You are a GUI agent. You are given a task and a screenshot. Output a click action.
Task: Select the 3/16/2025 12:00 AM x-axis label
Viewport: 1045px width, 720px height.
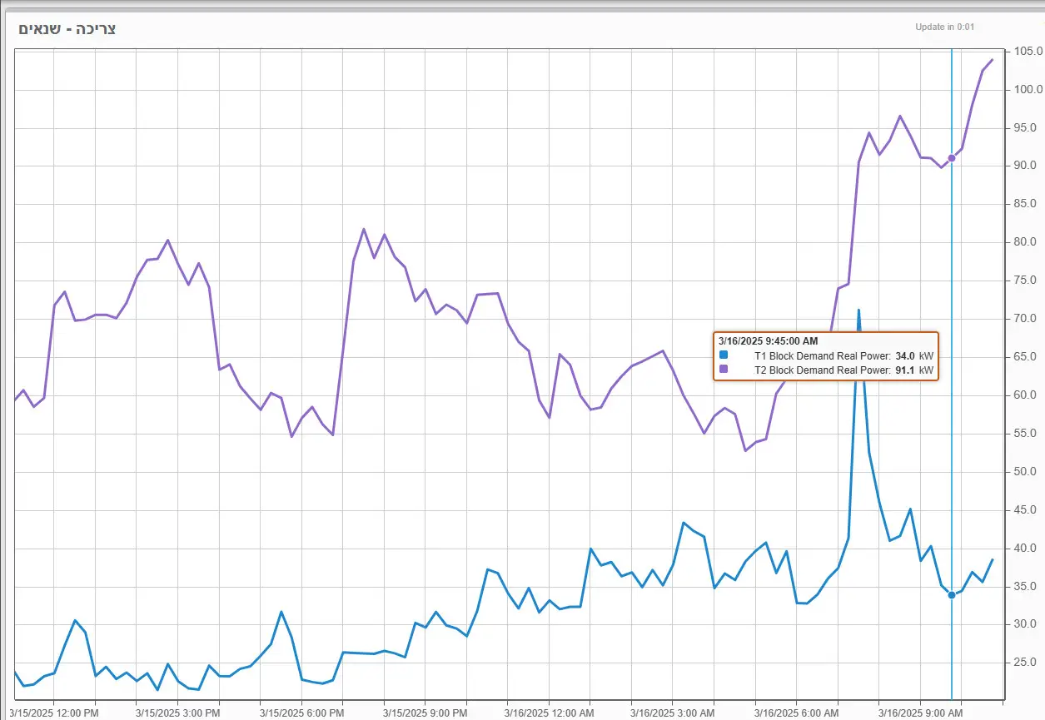tap(549, 713)
